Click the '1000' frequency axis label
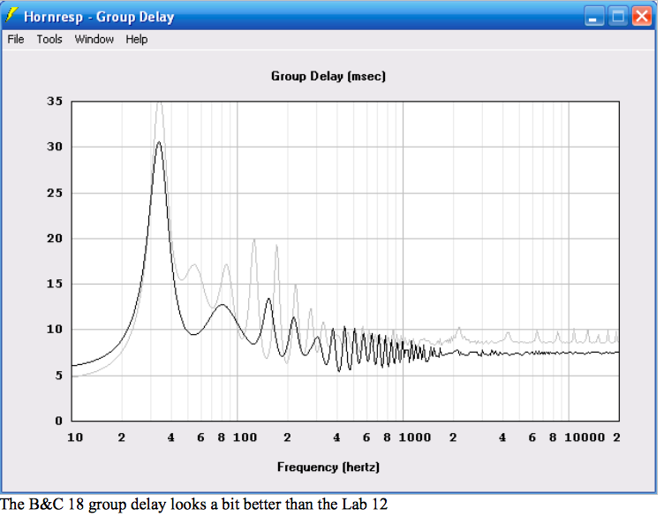 [x=415, y=437]
